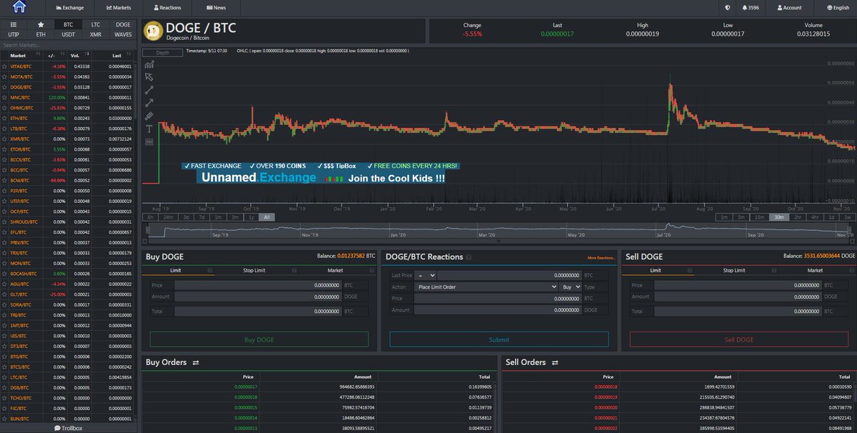Viewport: 857px width, 433px height.
Task: Open the Place Limit Order action dropdown
Action: [x=486, y=287]
